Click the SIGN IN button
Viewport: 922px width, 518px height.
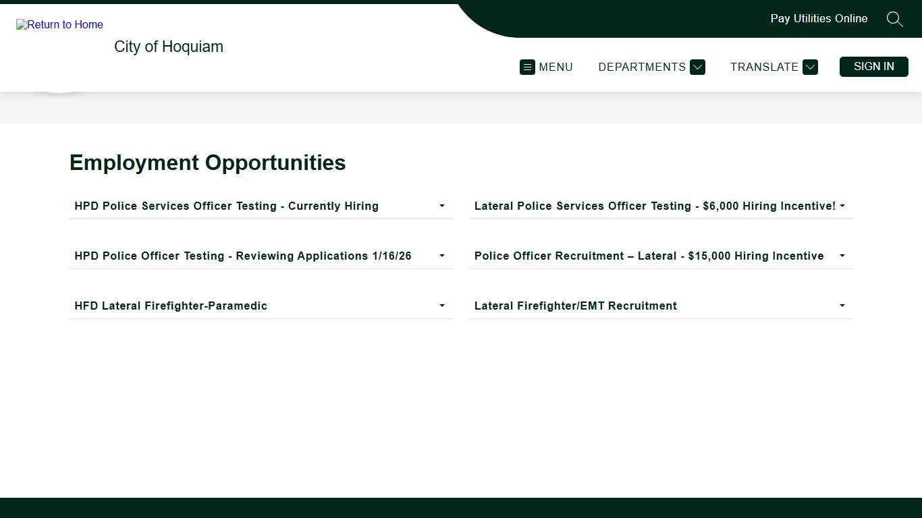tap(873, 66)
